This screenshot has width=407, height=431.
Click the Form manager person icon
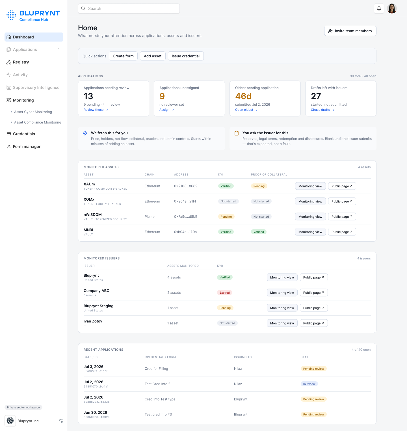pyautogui.click(x=9, y=147)
